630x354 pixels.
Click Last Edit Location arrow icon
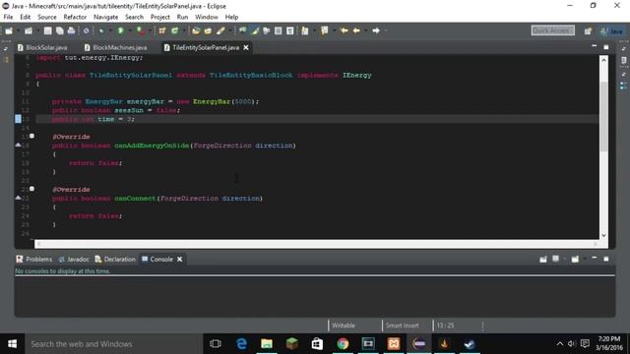(344, 30)
